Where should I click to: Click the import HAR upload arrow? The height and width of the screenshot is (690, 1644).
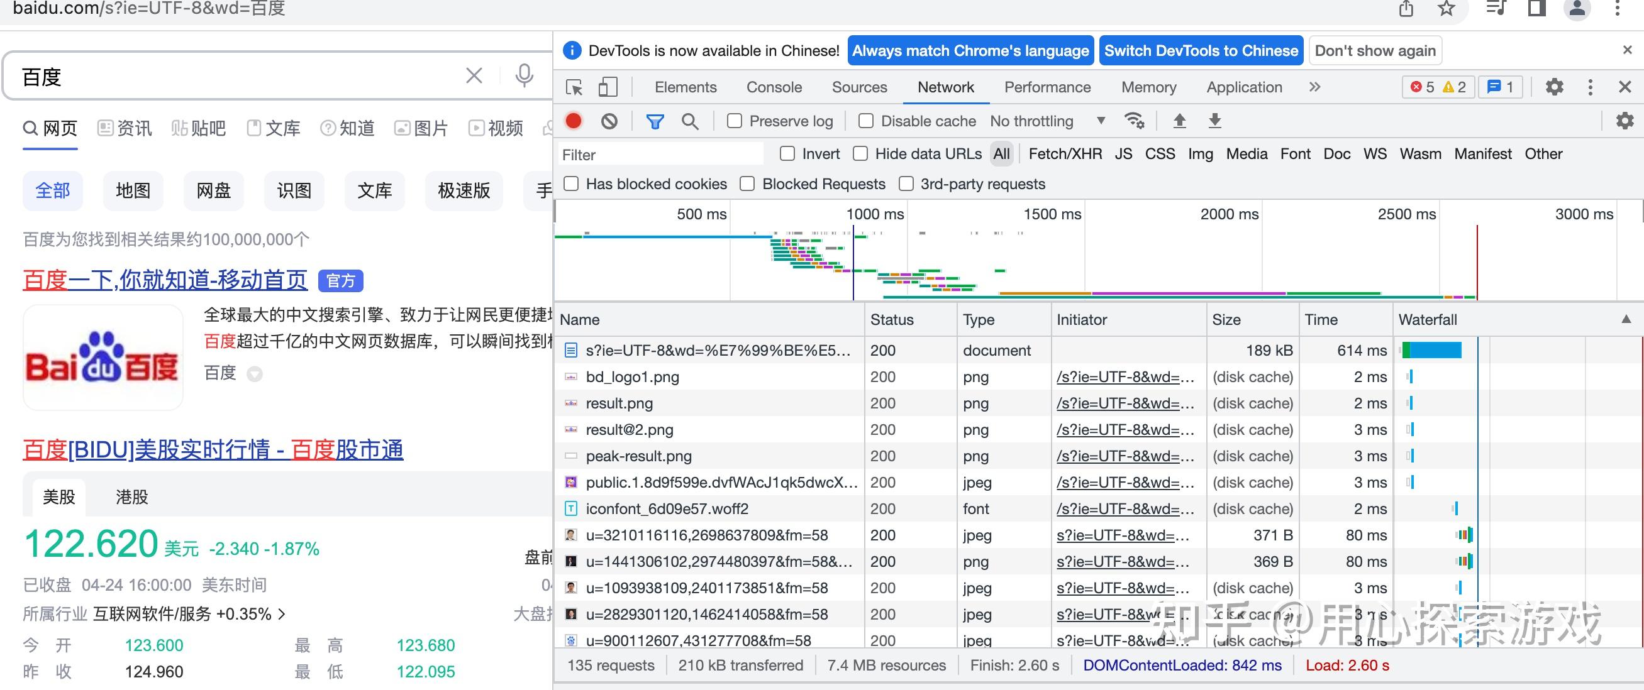pyautogui.click(x=1179, y=121)
